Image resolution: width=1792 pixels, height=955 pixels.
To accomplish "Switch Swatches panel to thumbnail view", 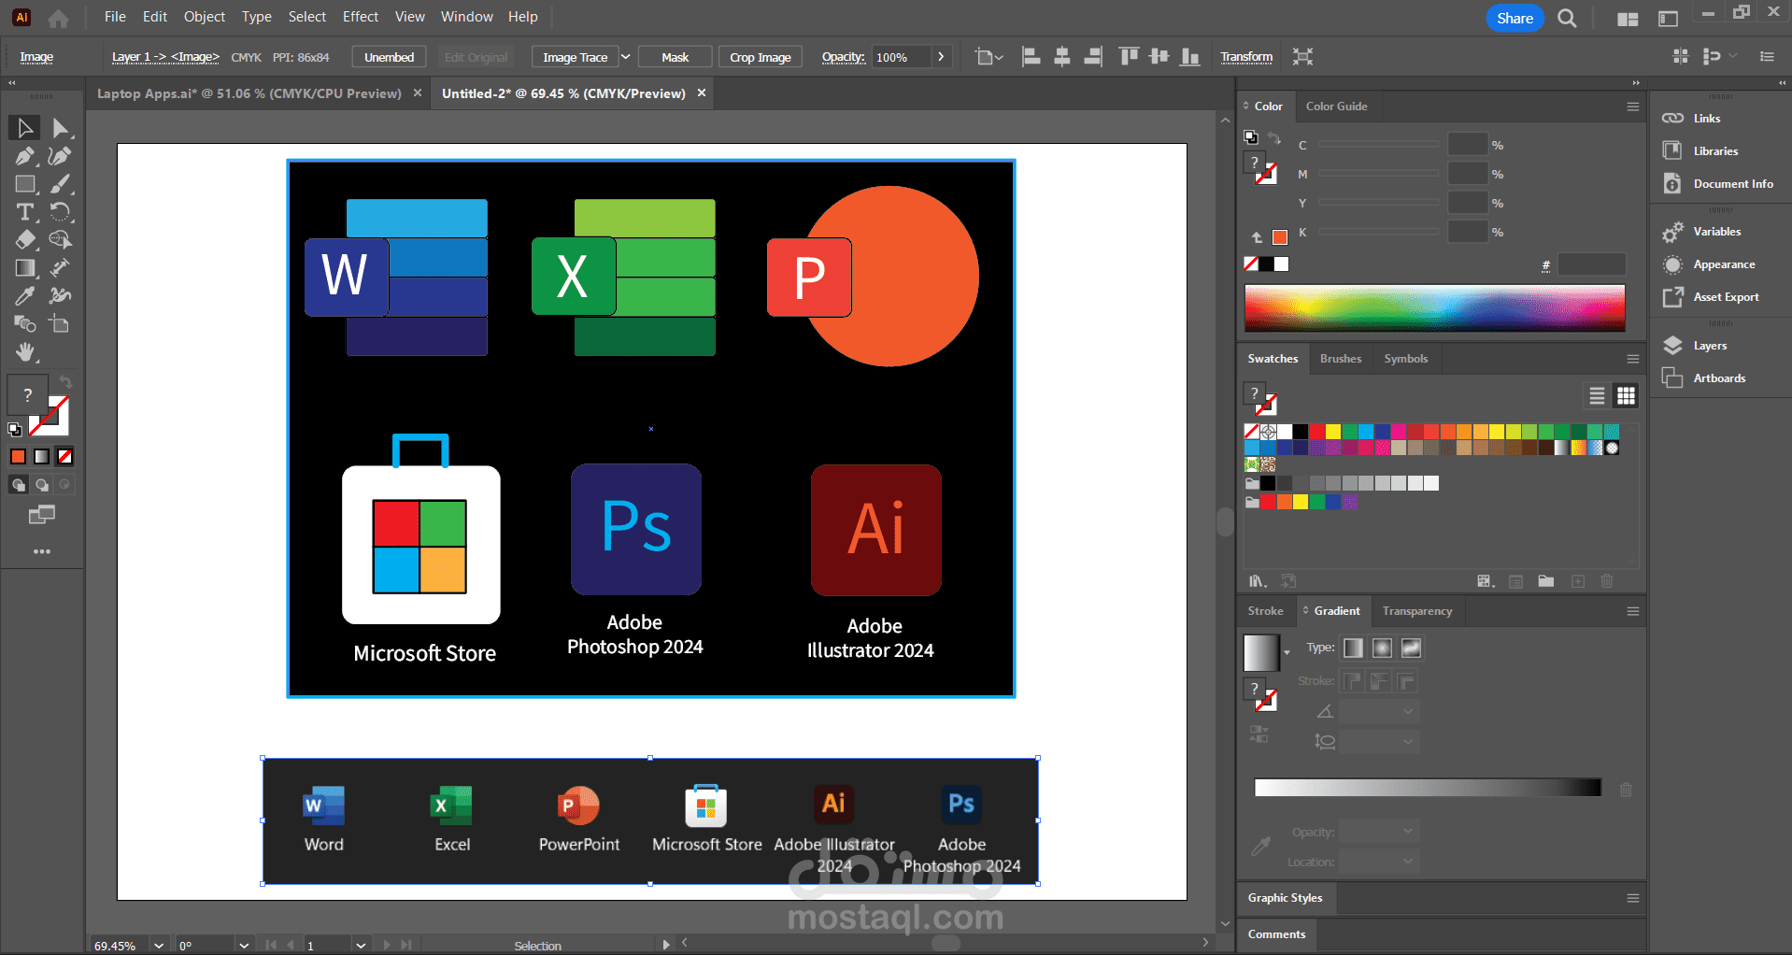I will coord(1627,396).
